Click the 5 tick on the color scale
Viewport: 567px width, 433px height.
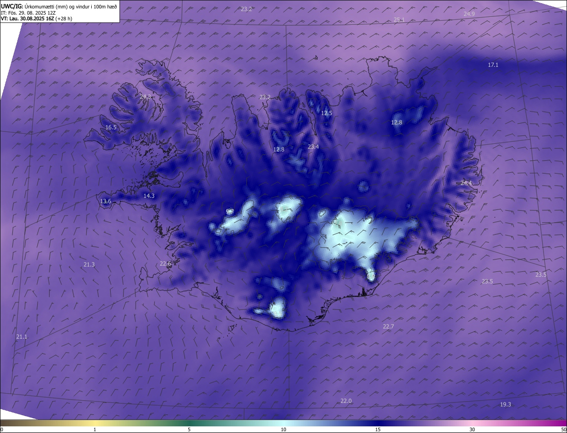coord(189,429)
